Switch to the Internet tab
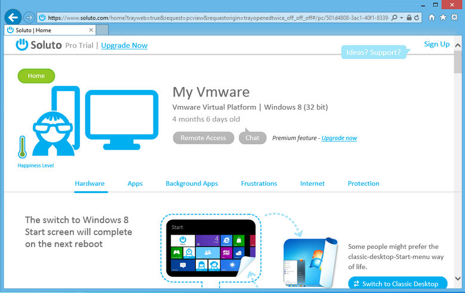465x293 pixels. coord(312,183)
